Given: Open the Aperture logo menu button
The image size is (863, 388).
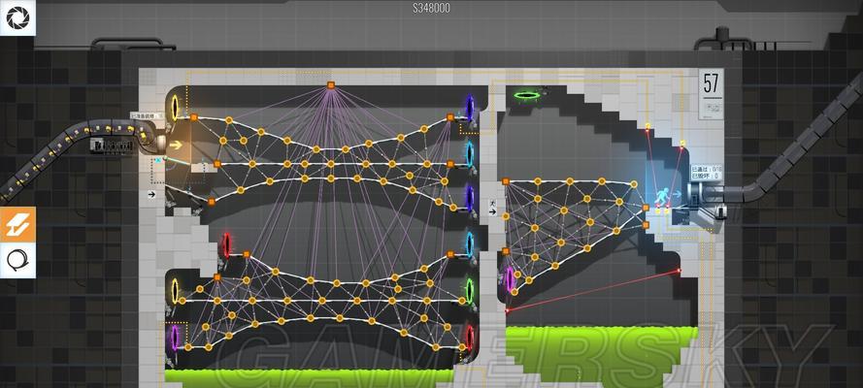Looking at the screenshot, I should (17, 17).
